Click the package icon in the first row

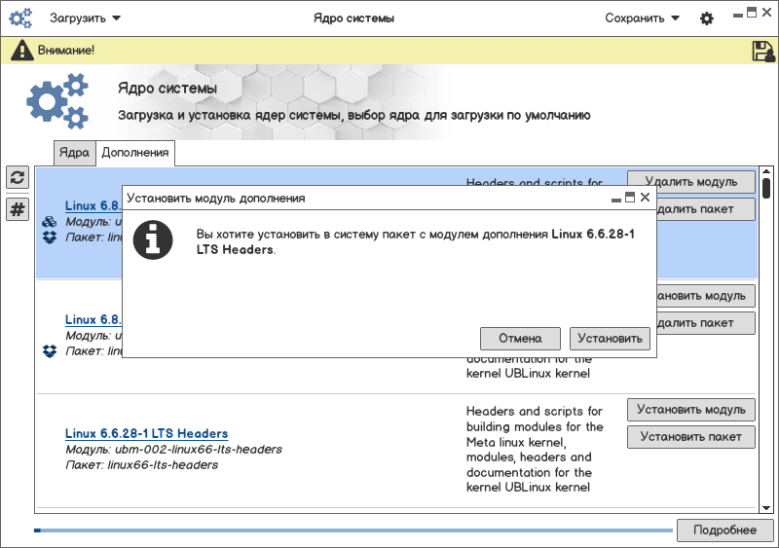tap(50, 237)
